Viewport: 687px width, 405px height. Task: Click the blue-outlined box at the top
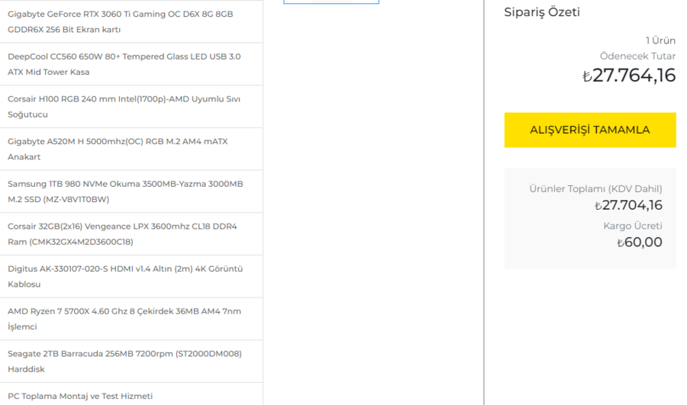331,2
